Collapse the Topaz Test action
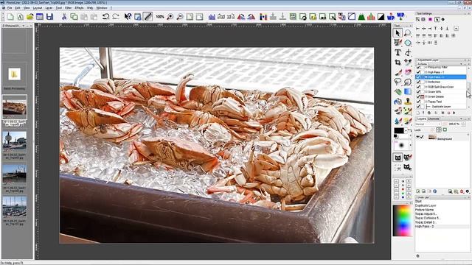472x265 pixels. pos(426,102)
